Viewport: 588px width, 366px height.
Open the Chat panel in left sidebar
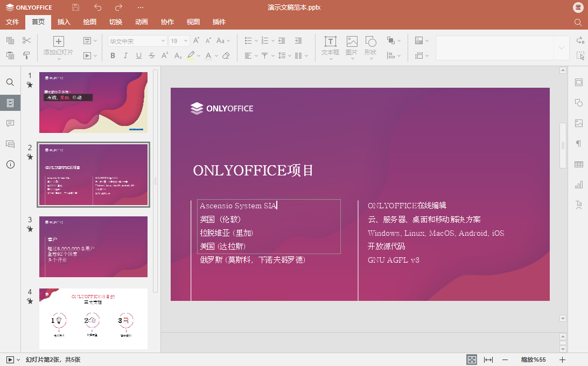tap(10, 144)
